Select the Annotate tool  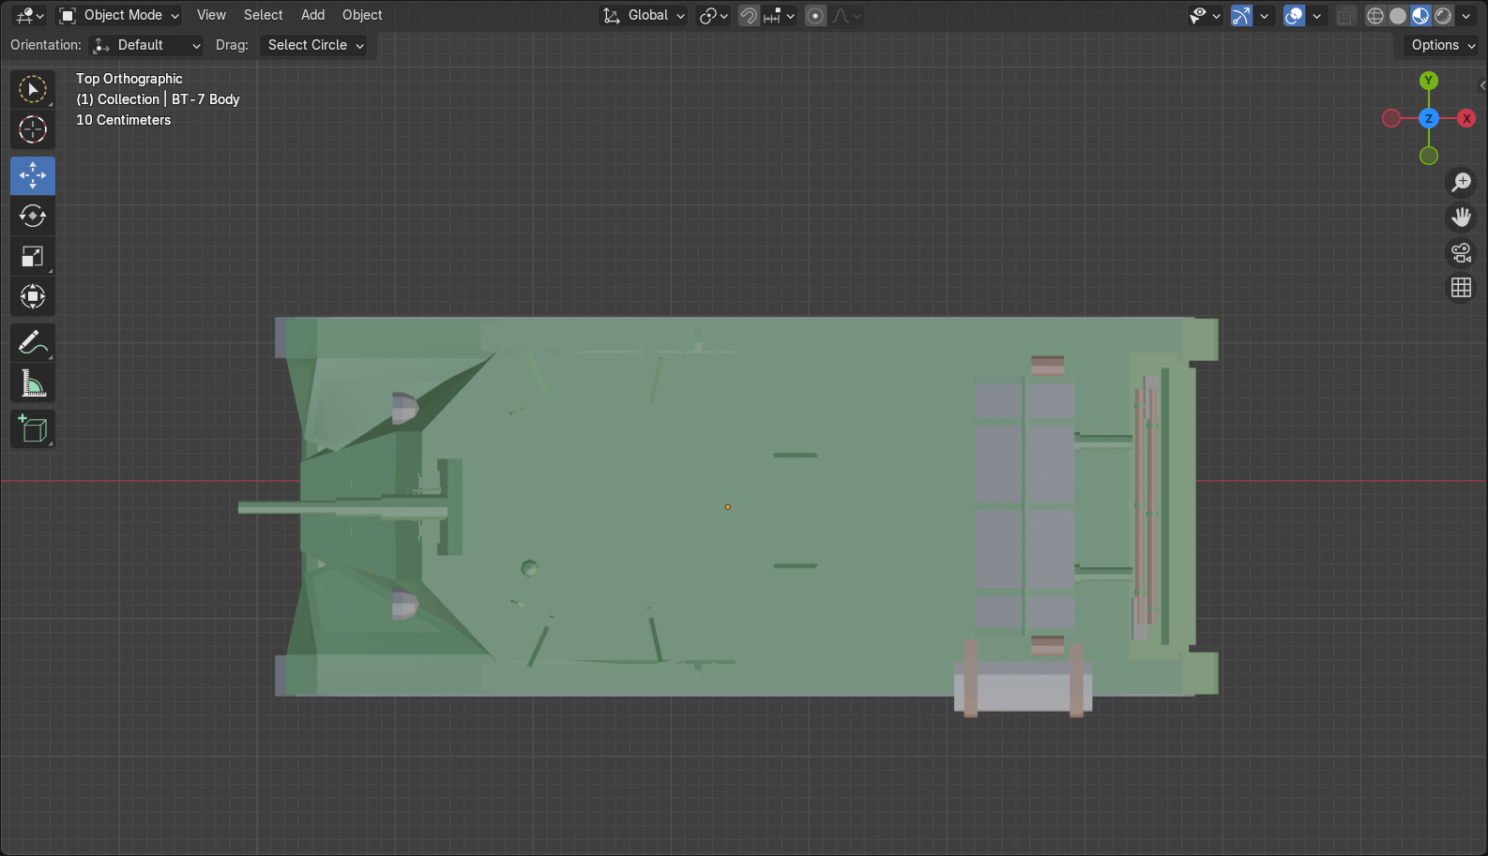(x=33, y=342)
